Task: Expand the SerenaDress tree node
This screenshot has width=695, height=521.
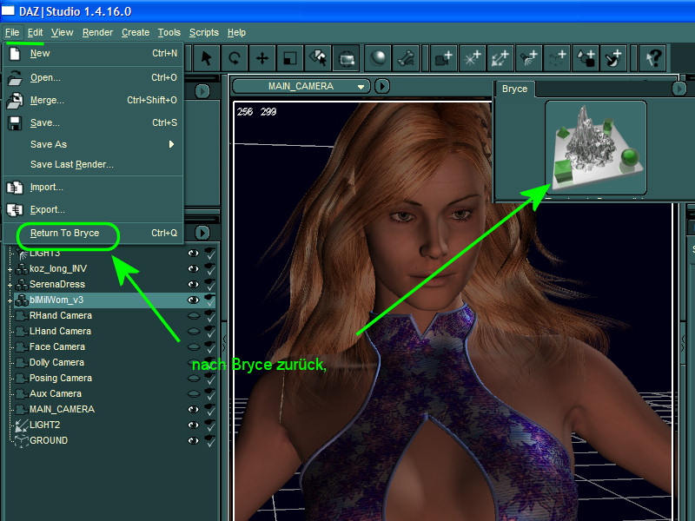Action: click(x=10, y=285)
